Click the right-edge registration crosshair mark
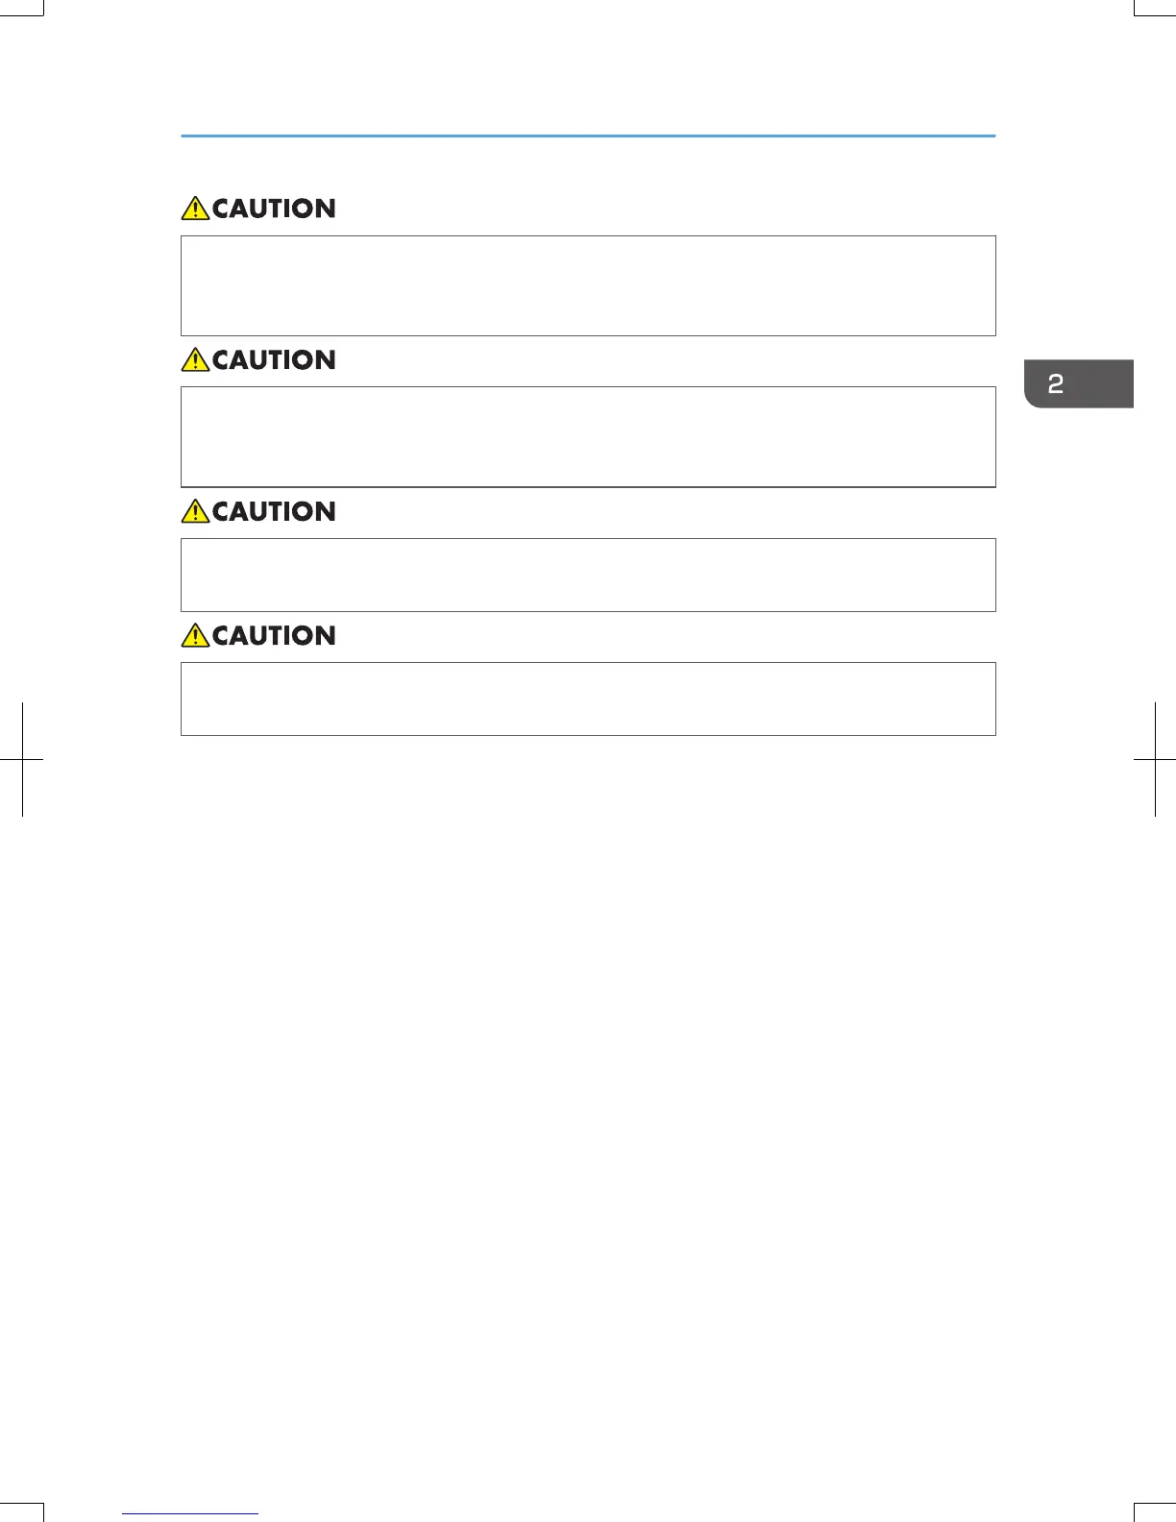The height and width of the screenshot is (1522, 1176). (x=1154, y=759)
